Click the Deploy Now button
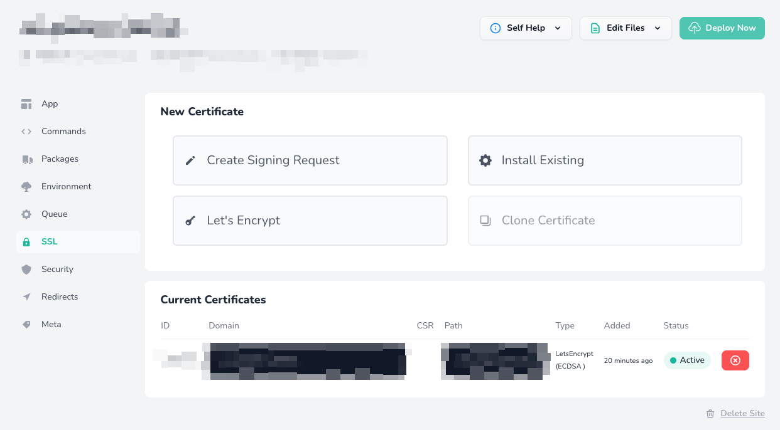This screenshot has width=780, height=430. pos(722,28)
